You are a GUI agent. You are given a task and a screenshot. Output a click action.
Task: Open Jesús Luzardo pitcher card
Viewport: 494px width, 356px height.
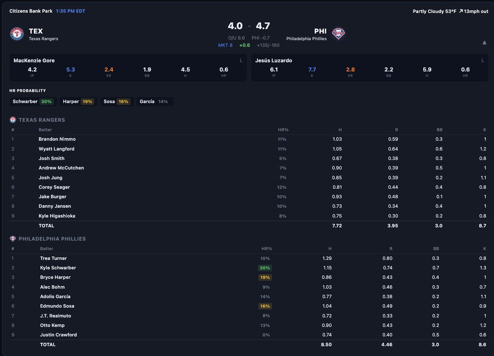[x=370, y=68]
